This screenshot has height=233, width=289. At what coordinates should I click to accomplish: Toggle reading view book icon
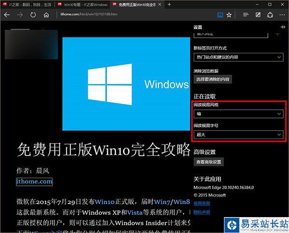coord(220,15)
